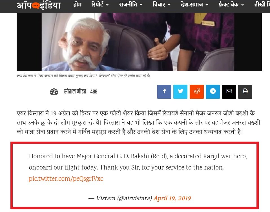Share article on Twitter
The width and height of the screenshot is (270, 212).
(x=180, y=92)
